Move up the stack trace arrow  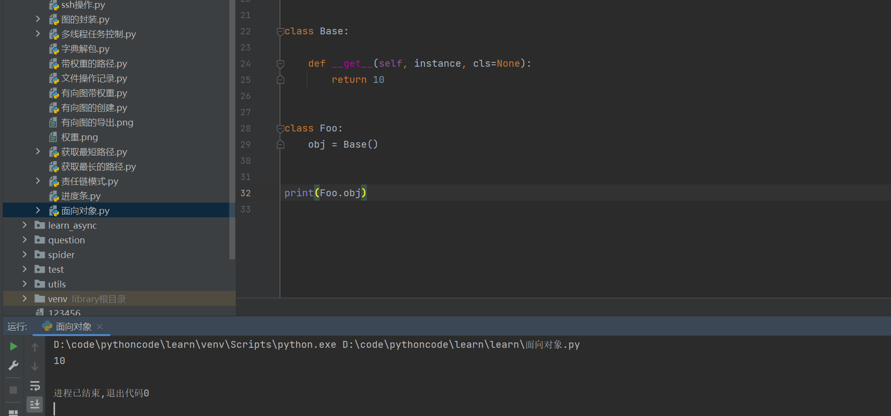[x=35, y=347]
